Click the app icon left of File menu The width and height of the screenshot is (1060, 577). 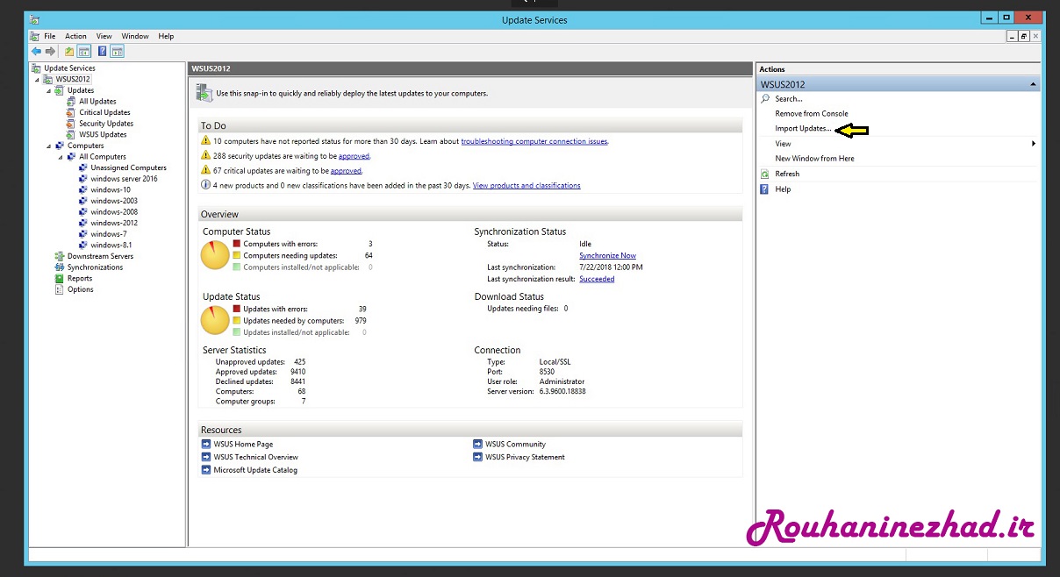34,36
